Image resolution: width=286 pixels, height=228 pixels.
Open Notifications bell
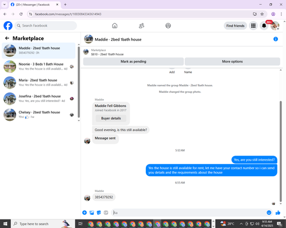point(264,26)
